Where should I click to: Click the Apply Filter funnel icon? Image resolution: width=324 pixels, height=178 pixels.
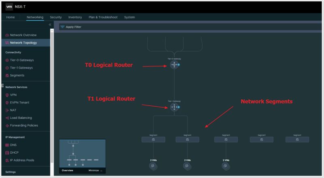(x=62, y=27)
